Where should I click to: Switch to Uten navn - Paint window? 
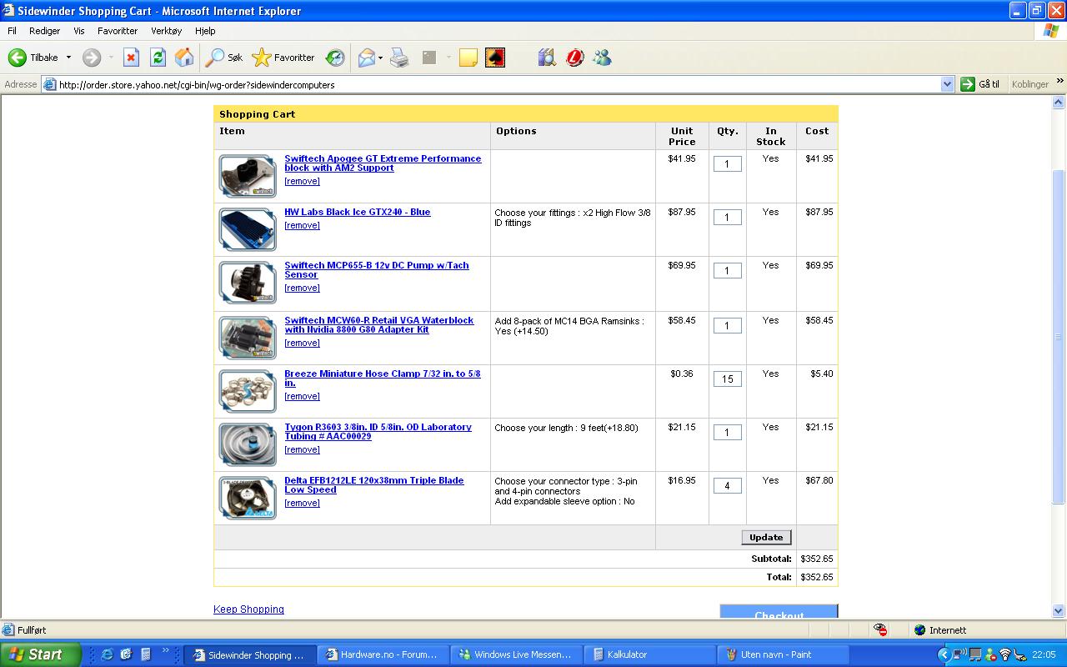(x=784, y=654)
